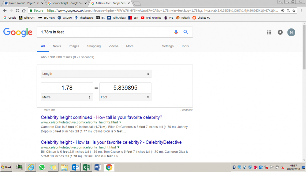Switch to the News tab
The image size is (306, 172).
click(57, 46)
